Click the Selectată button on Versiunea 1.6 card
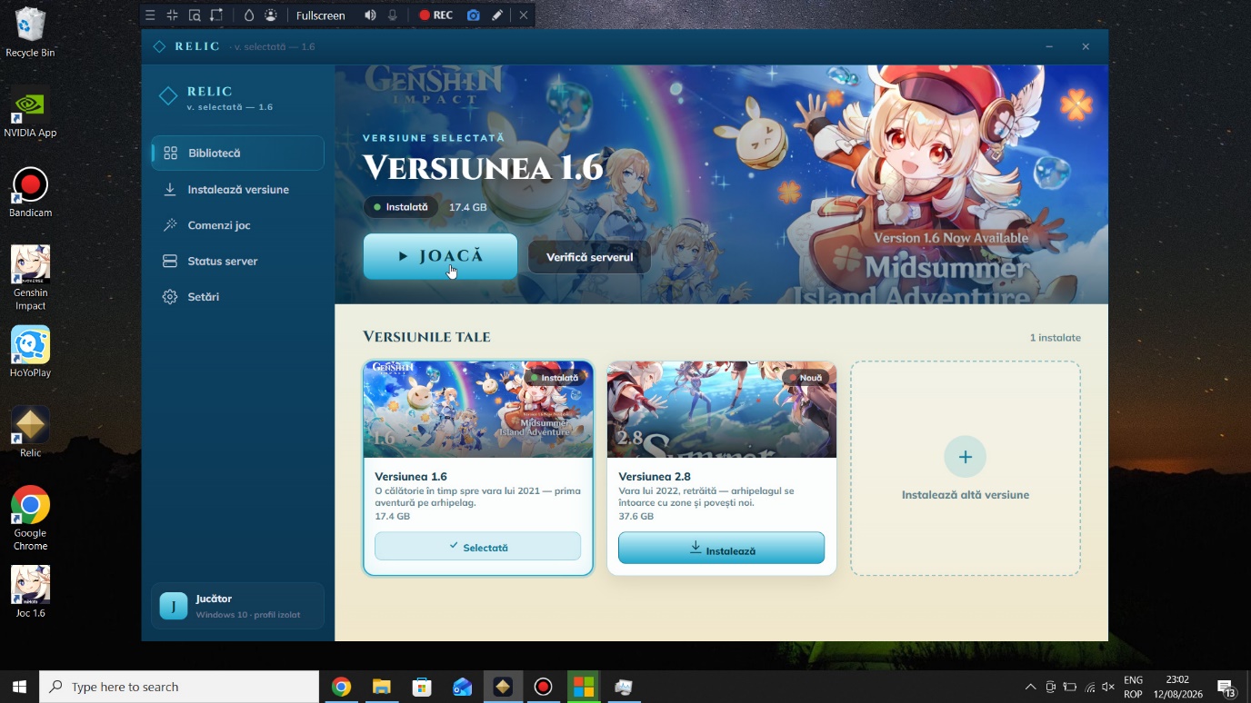Viewport: 1251px width, 703px height. 478,547
